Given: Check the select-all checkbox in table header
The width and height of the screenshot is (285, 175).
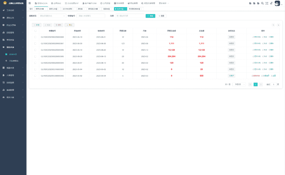Looking at the screenshot, I should tap(35, 31).
